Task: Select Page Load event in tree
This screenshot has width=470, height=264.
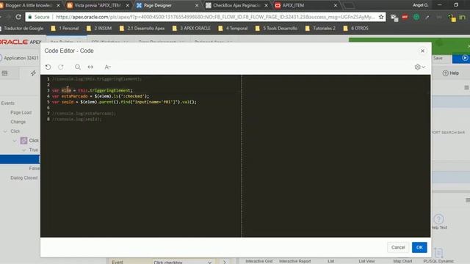Action: click(x=21, y=112)
